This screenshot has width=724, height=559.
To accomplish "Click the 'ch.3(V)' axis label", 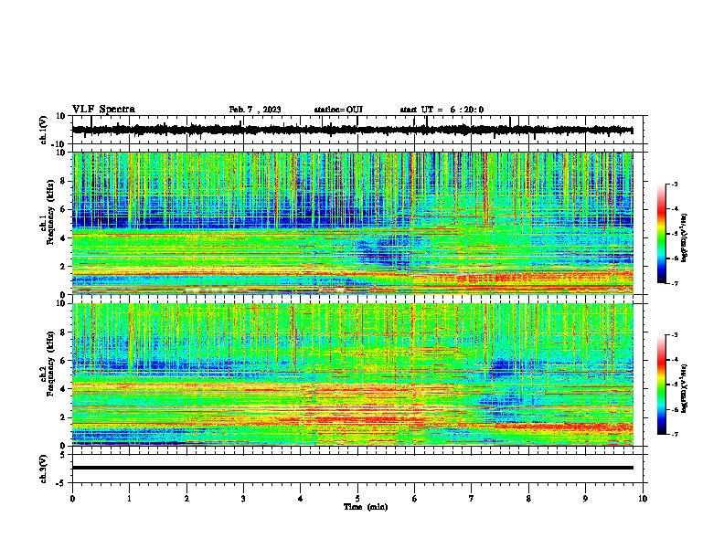I will tap(44, 469).
